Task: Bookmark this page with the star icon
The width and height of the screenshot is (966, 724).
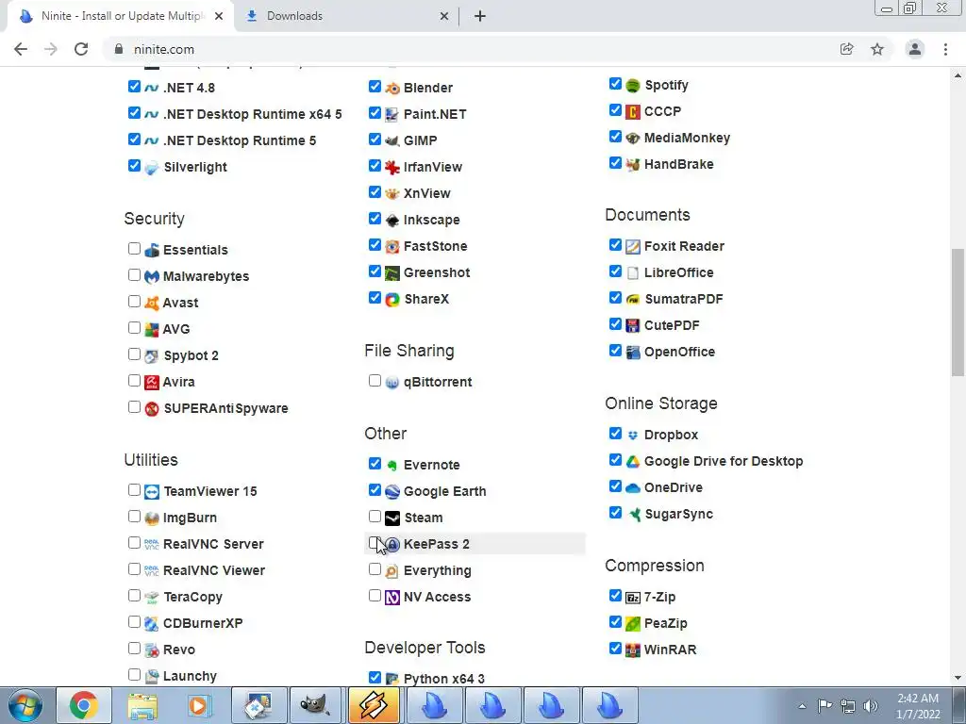Action: click(x=877, y=49)
